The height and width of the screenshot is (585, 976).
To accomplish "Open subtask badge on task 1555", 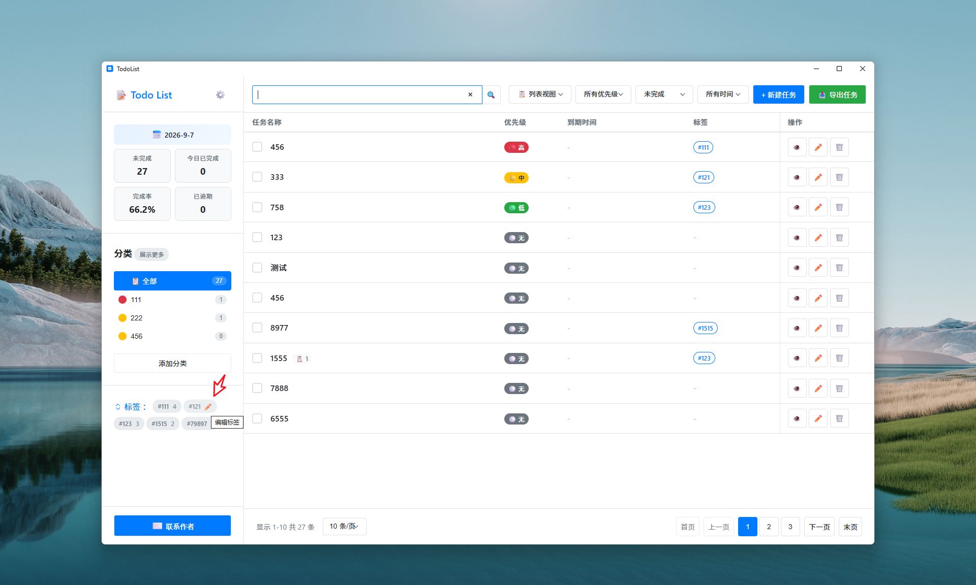I will (303, 359).
